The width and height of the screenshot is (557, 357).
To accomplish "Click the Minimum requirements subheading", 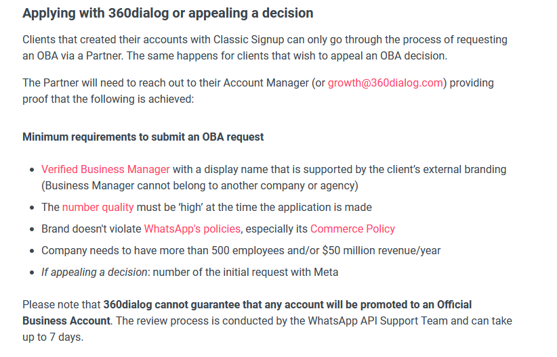I will click(x=143, y=137).
